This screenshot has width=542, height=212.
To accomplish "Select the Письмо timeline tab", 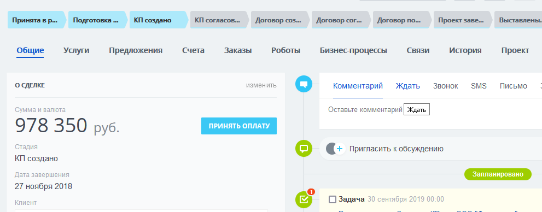I will click(x=514, y=86).
